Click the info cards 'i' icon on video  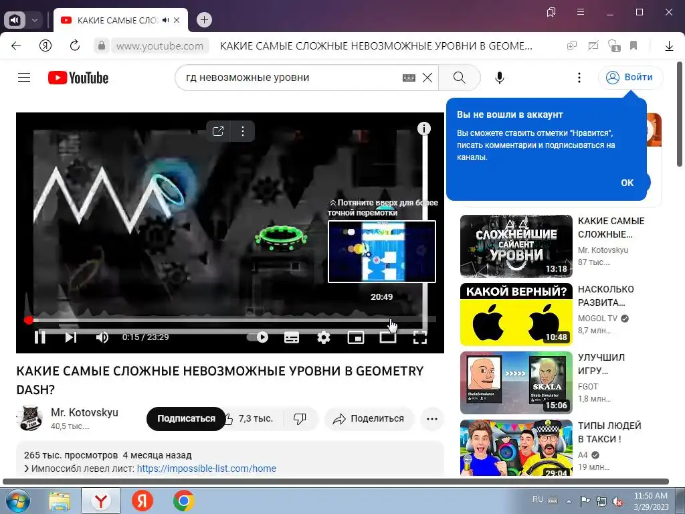tap(423, 128)
